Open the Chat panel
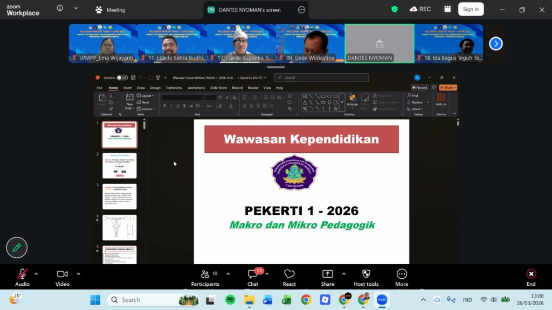The image size is (552, 310). coord(253,277)
